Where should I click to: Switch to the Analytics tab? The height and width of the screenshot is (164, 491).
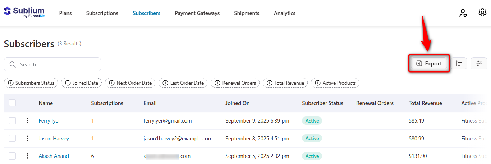click(x=284, y=13)
